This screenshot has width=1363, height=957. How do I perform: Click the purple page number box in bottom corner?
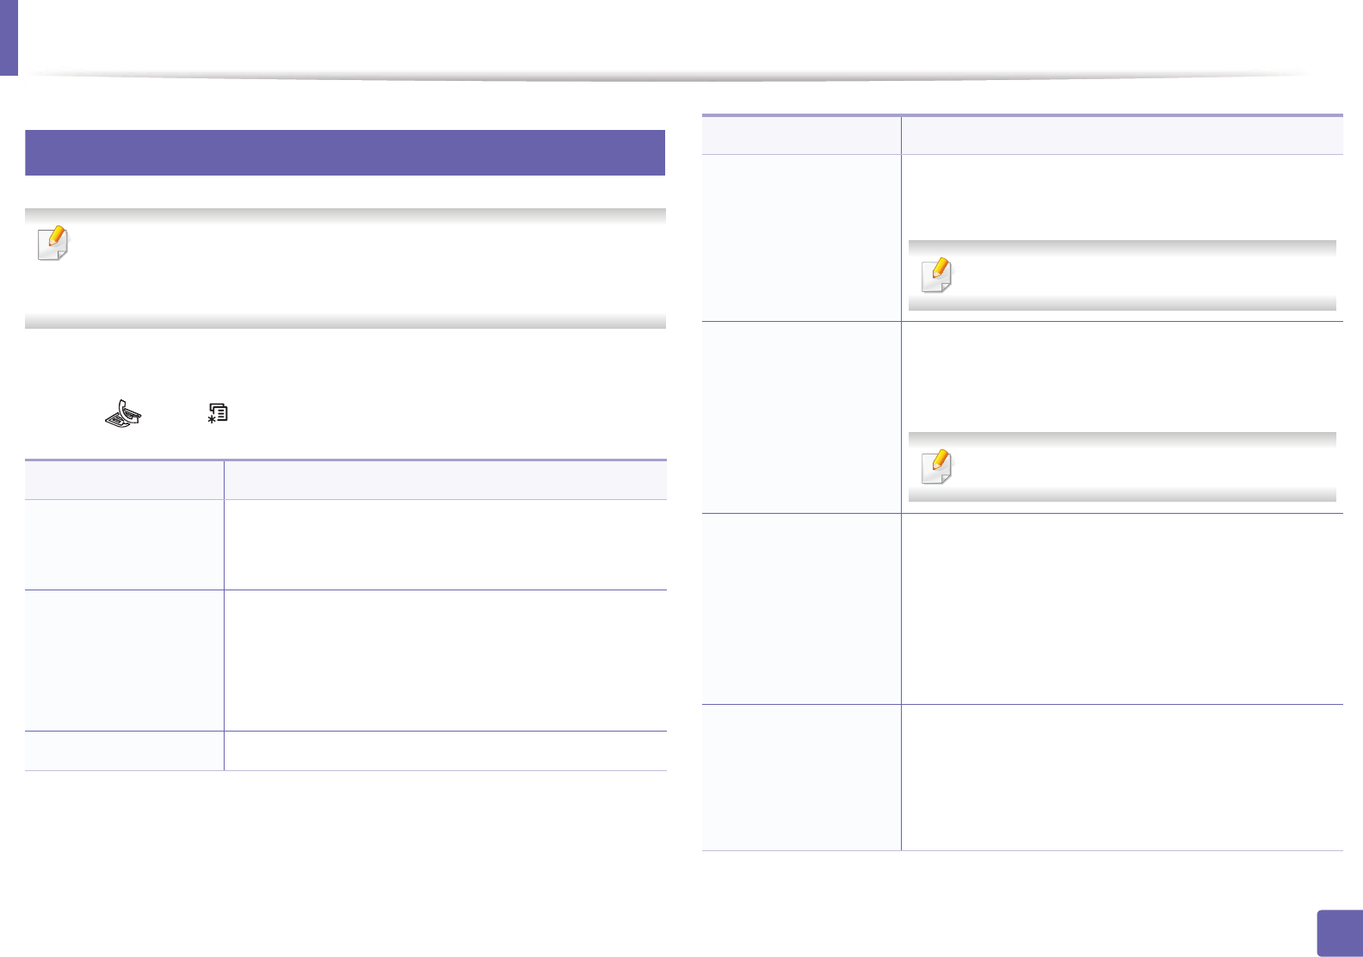(1339, 933)
